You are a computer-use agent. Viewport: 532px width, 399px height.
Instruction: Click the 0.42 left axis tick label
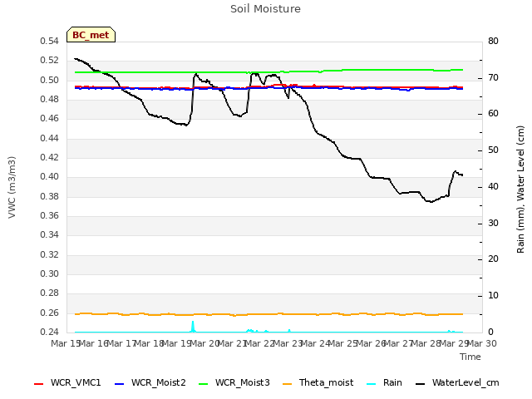[x=50, y=157]
